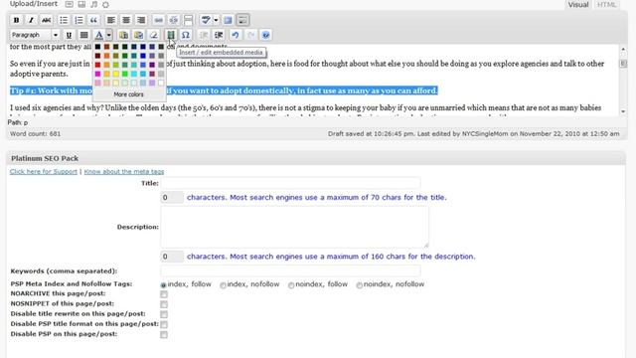Align text to the right
Image resolution: width=636 pixels, height=358 pixels.
pyautogui.click(x=141, y=20)
